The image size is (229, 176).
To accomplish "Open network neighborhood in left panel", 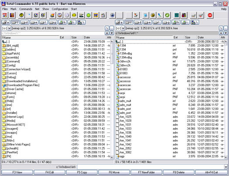I will [x=81, y=23].
